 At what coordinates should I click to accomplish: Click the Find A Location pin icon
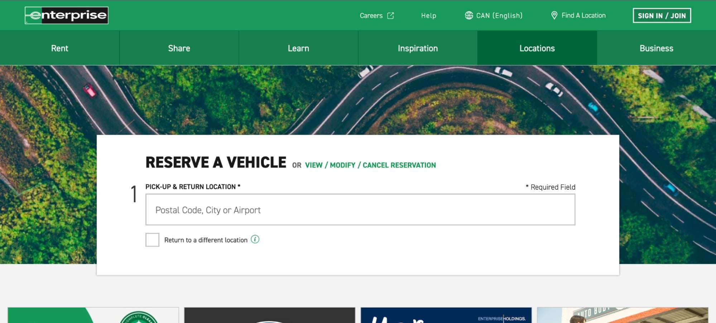[554, 15]
